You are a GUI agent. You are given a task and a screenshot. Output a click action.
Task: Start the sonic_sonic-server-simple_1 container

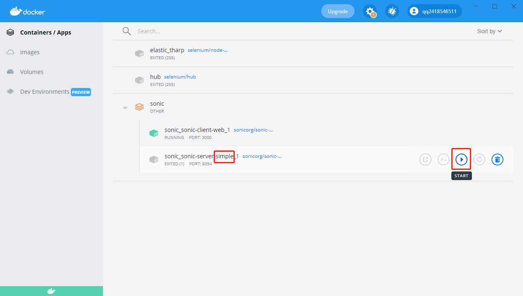(x=461, y=159)
